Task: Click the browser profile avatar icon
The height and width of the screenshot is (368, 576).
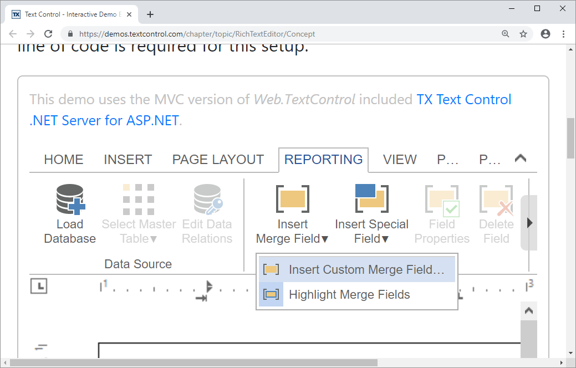Action: [x=545, y=34]
